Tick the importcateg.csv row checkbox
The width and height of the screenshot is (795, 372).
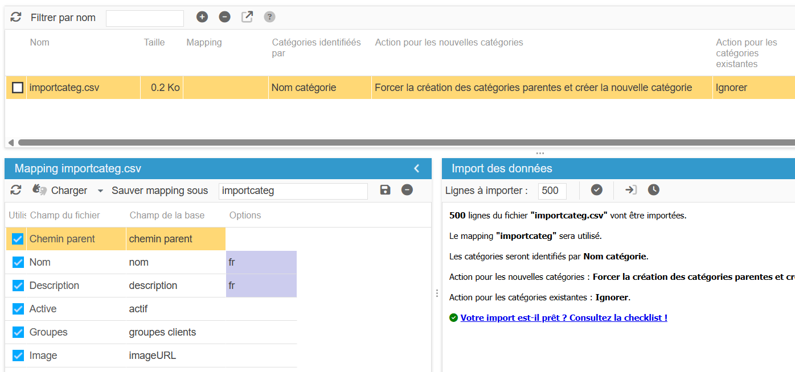click(x=18, y=88)
